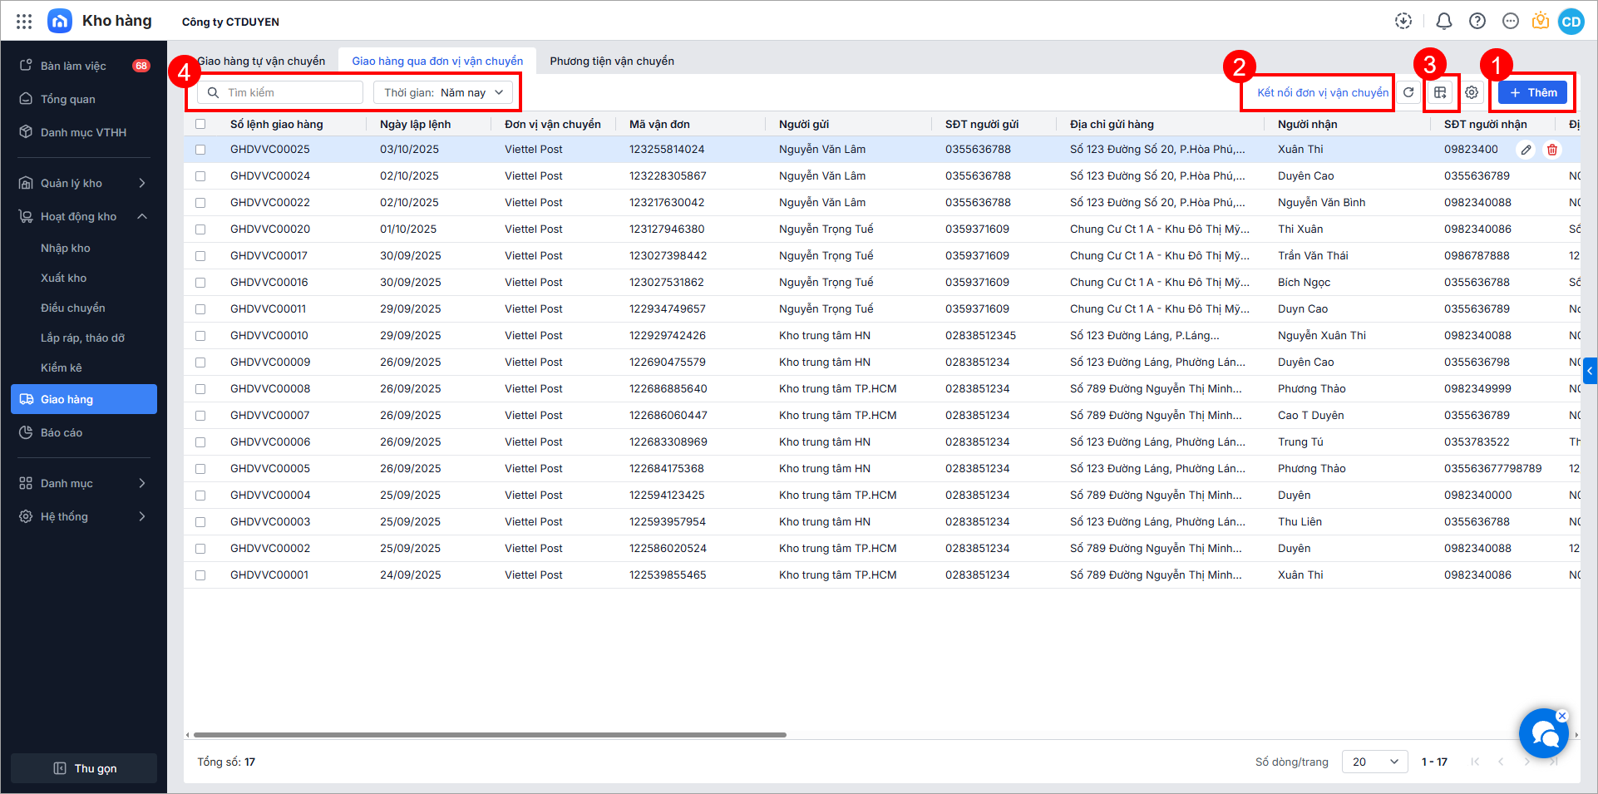The image size is (1598, 794).
Task: Select the checkbox for GHDVVC00010
Action: pos(200,336)
